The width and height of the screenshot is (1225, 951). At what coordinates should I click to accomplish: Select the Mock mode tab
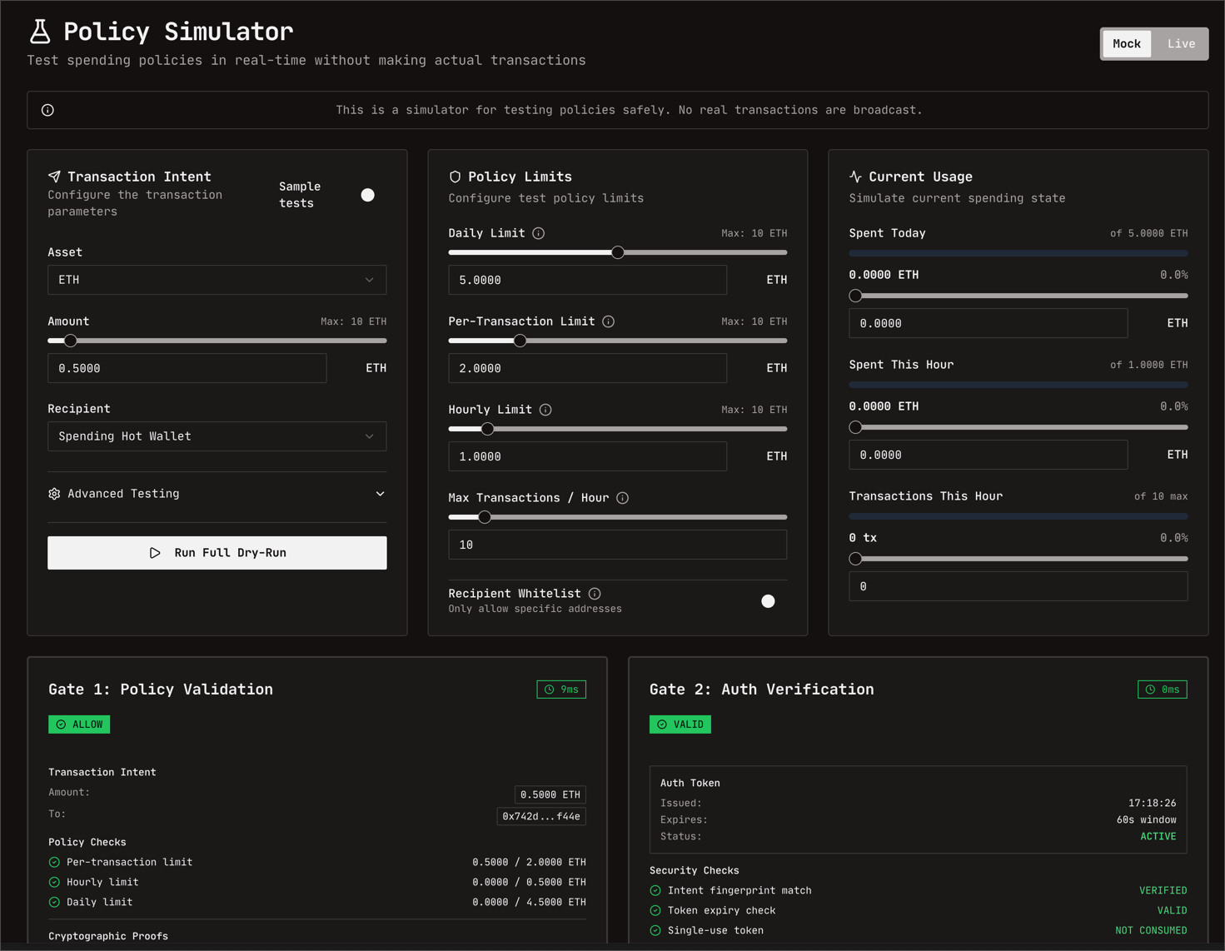[x=1126, y=44]
